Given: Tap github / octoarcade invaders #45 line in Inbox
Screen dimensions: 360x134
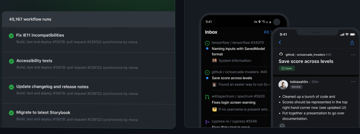Looking at the screenshot, I should [x=239, y=72].
